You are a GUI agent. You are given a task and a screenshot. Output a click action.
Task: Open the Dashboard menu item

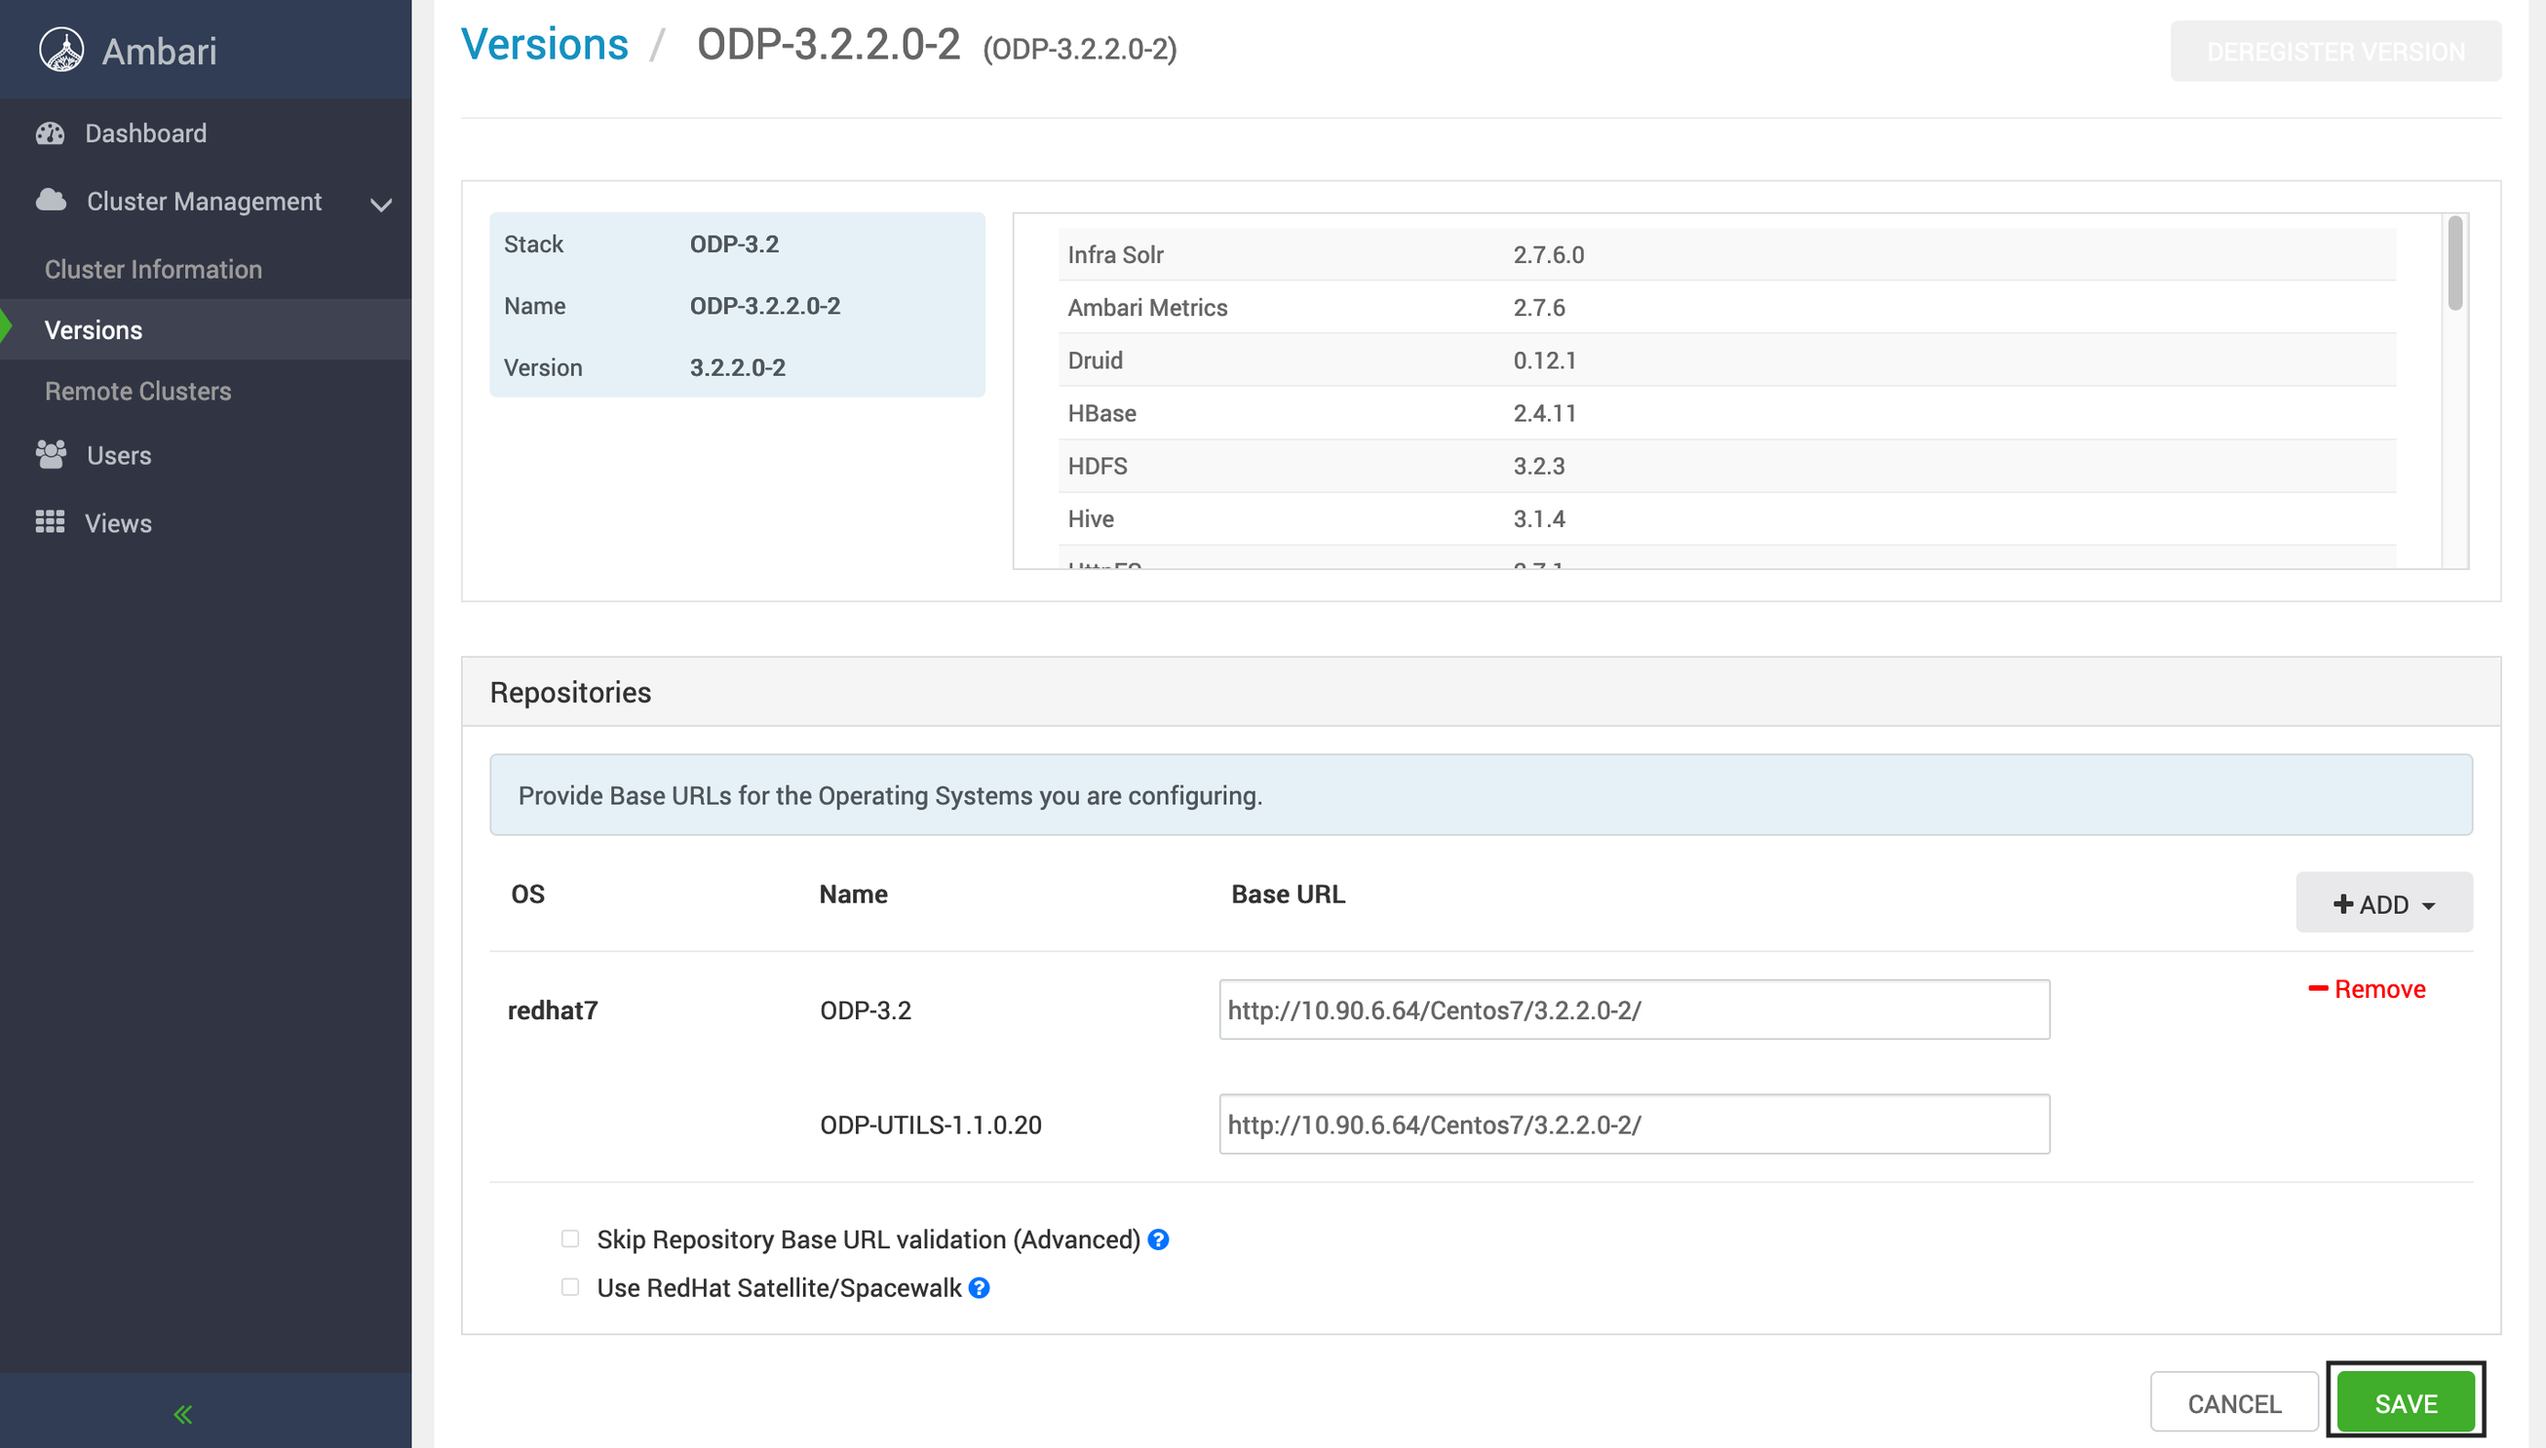(146, 133)
